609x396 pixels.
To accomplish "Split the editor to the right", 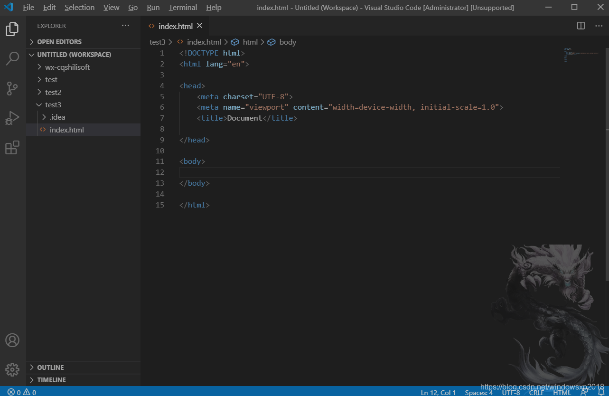I will pos(581,26).
